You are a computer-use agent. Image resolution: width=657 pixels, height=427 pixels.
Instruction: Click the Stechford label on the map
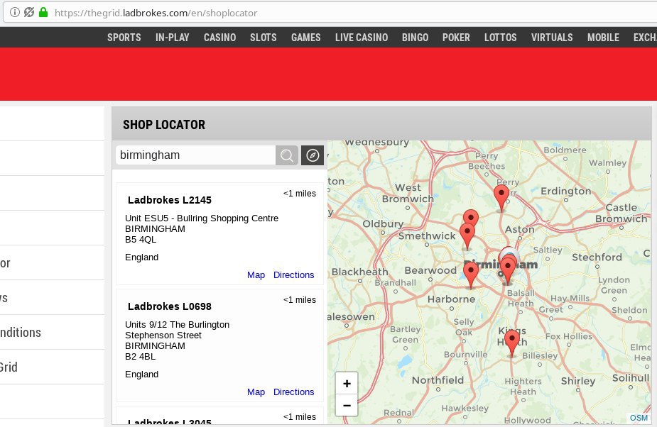click(597, 257)
